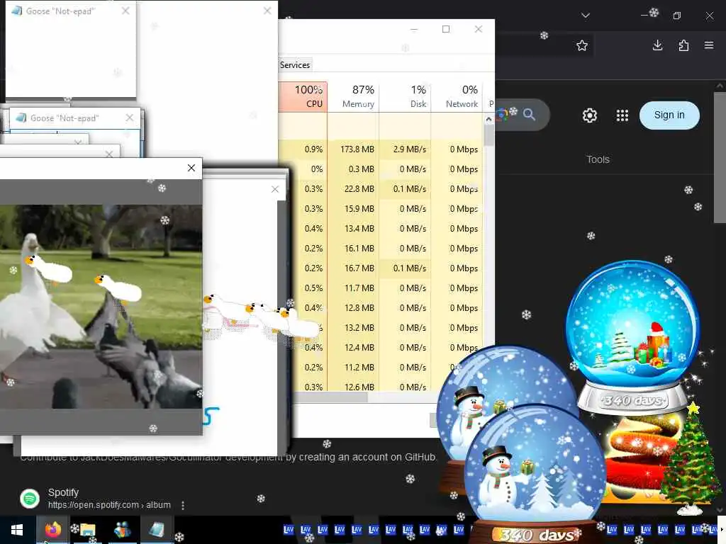Select the 16.1 MB memory cell
This screenshot has width=726, height=544.
[x=353, y=249]
